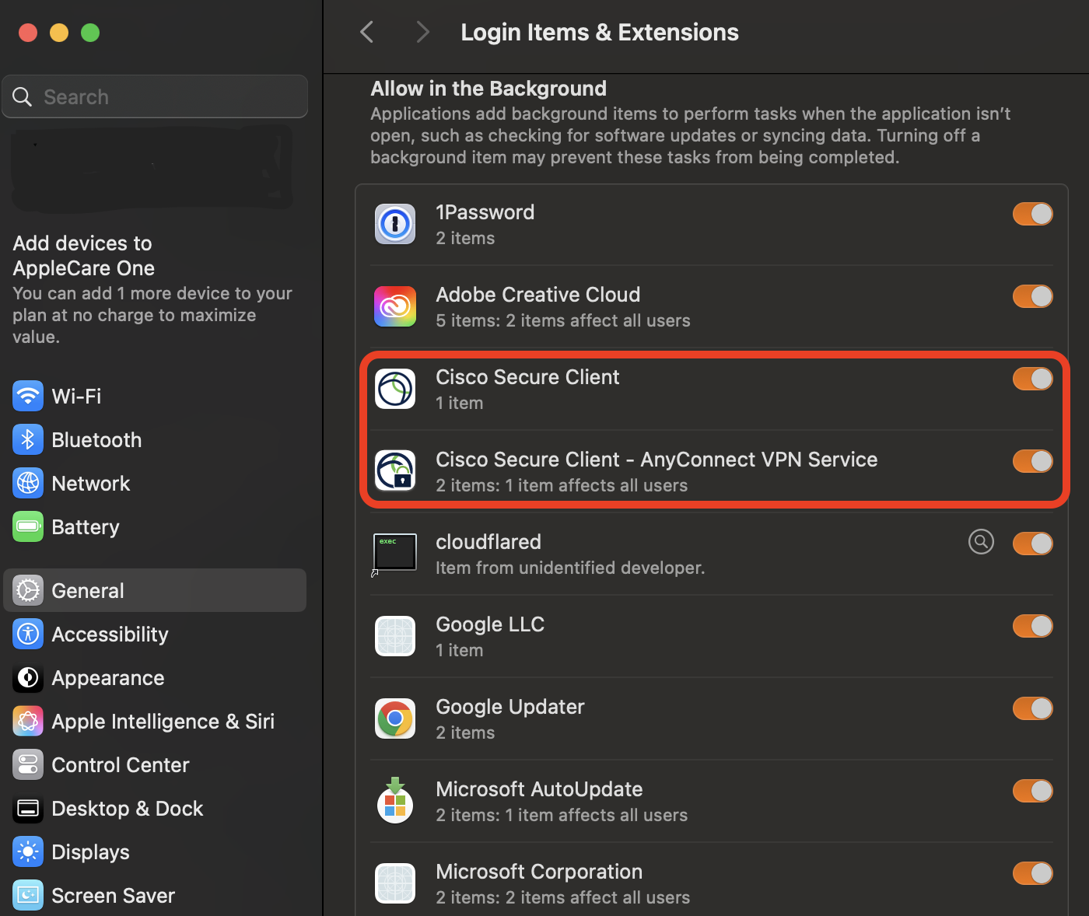
Task: Select Network in the sidebar
Action: [155, 483]
